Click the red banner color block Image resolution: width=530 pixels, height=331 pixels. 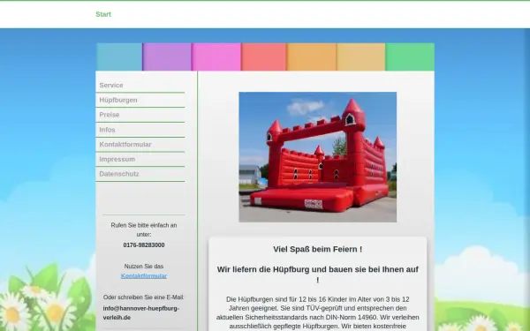(x=264, y=56)
